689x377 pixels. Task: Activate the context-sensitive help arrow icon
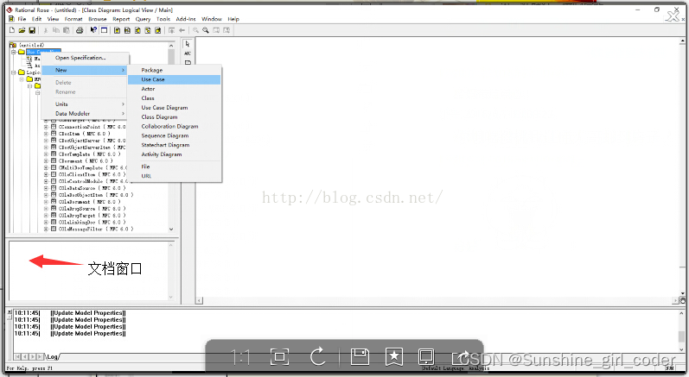click(x=93, y=30)
